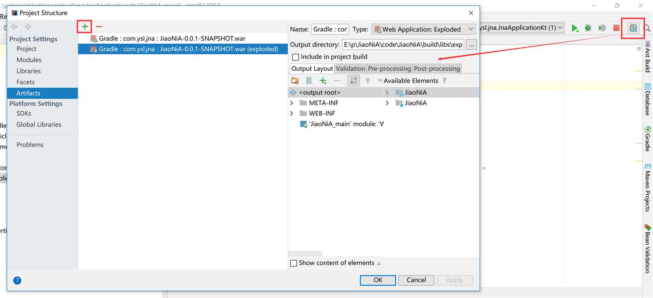Open the Facets settings page
The width and height of the screenshot is (653, 298).
(25, 82)
